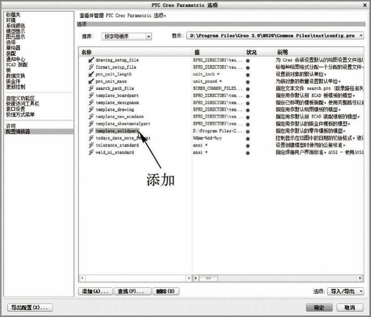Image resolution: width=371 pixels, height=317 pixels.
Task: Click the icon beside template_boardpart
Action: (x=91, y=96)
